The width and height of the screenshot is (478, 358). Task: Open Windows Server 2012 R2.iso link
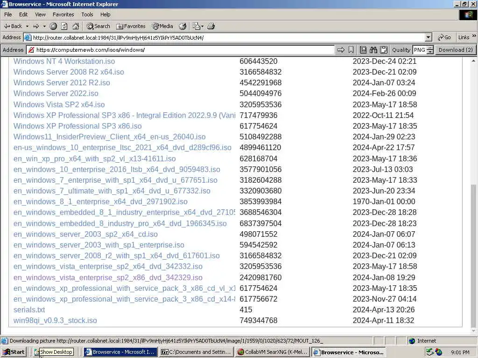(62, 83)
